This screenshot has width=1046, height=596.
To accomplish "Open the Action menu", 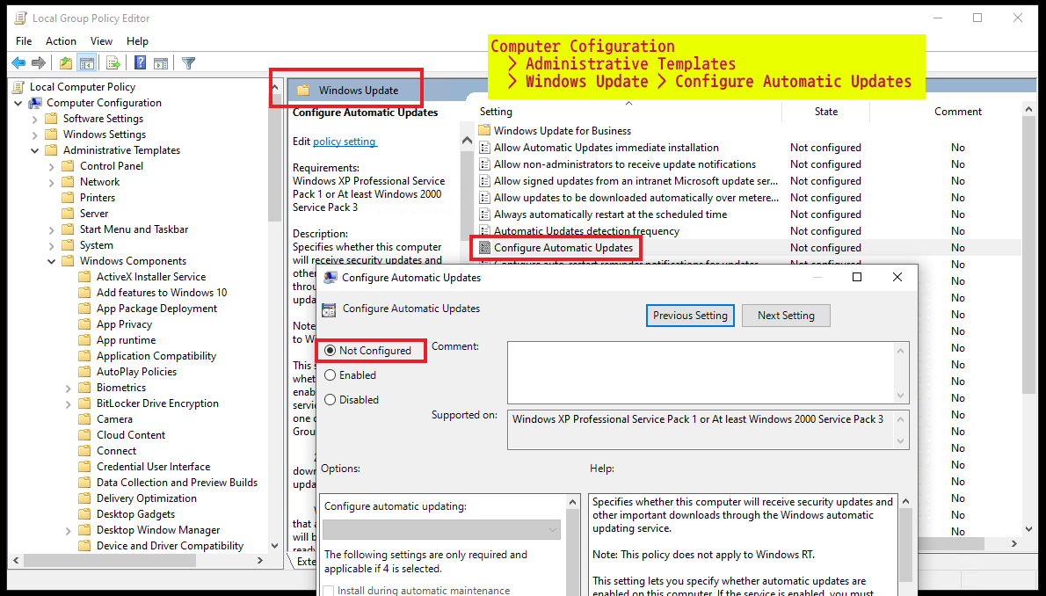I will [x=61, y=41].
